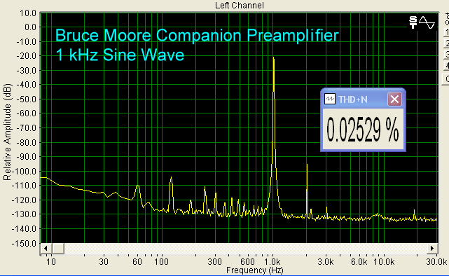The width and height of the screenshot is (449, 276).
Task: Click the "Frequency (Hz)" axis label
Action: click(x=254, y=270)
